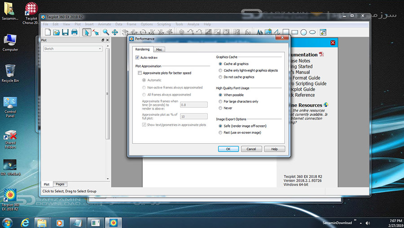
Task: Click the percent of full plot field
Action: coord(194,116)
